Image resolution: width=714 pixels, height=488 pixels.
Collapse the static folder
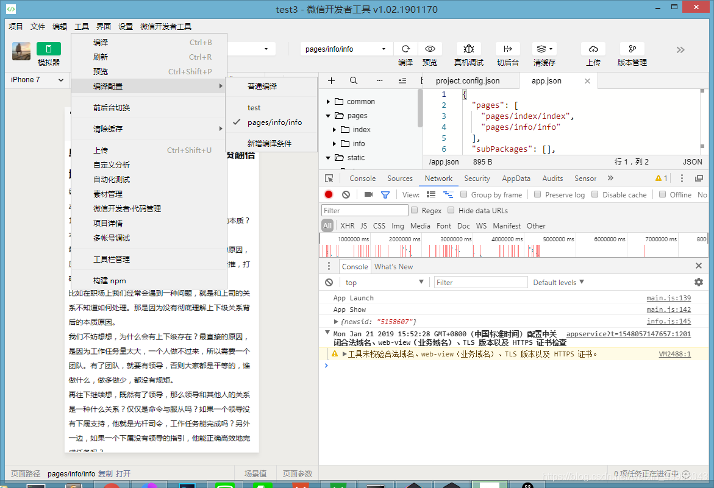[328, 158]
